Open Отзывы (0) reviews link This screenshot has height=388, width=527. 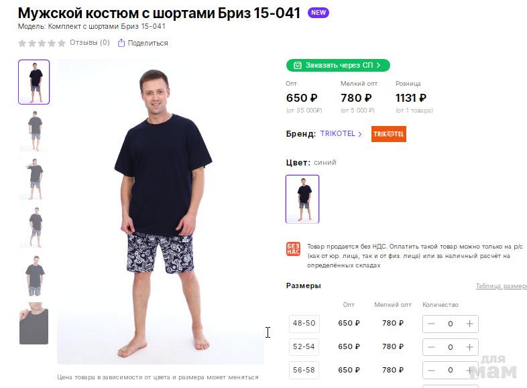(90, 43)
